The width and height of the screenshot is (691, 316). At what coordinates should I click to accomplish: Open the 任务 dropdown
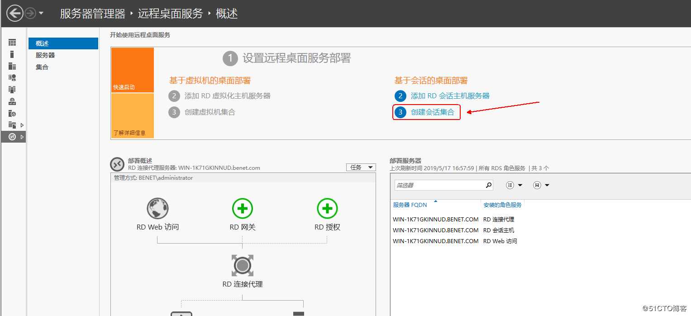pos(361,168)
